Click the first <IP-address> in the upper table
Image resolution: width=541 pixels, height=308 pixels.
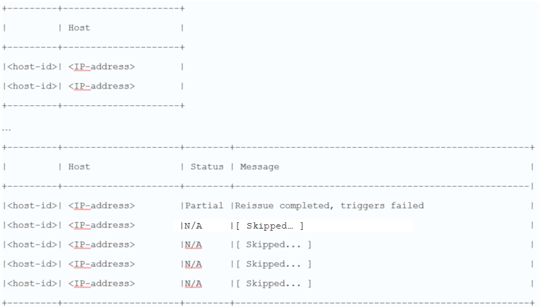pyautogui.click(x=101, y=67)
